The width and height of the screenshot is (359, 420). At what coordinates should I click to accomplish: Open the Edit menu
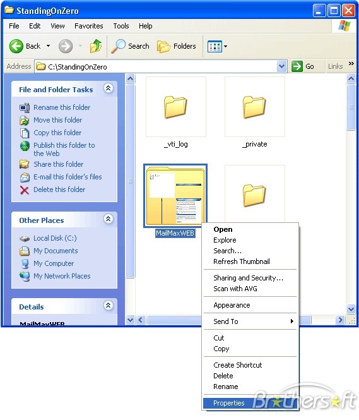click(x=35, y=26)
